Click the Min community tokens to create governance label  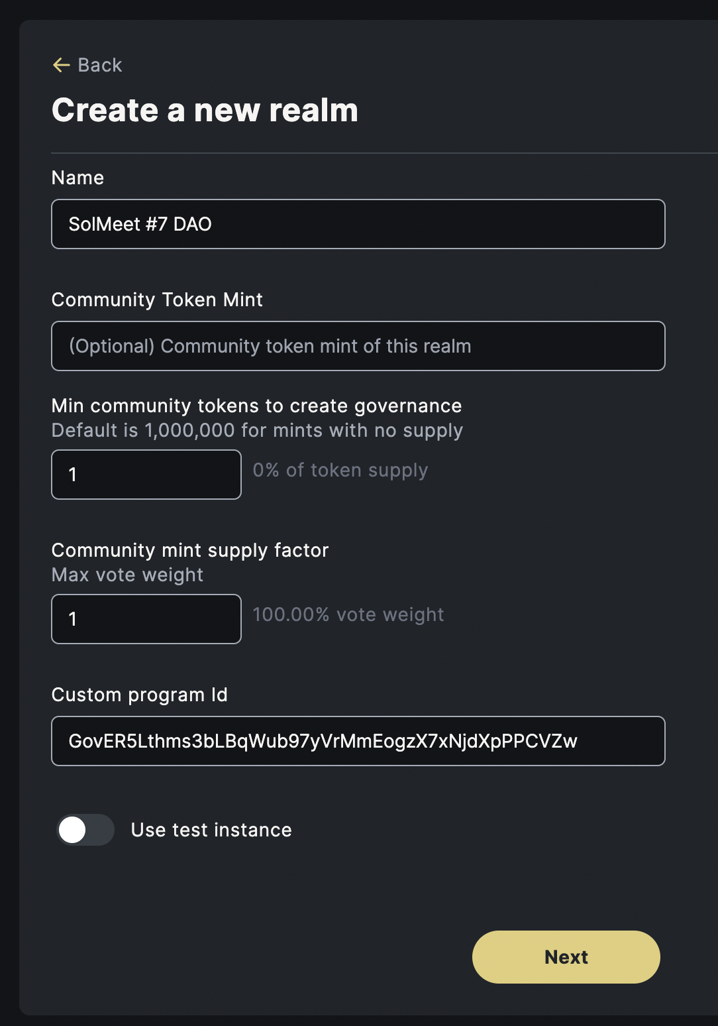tap(256, 406)
